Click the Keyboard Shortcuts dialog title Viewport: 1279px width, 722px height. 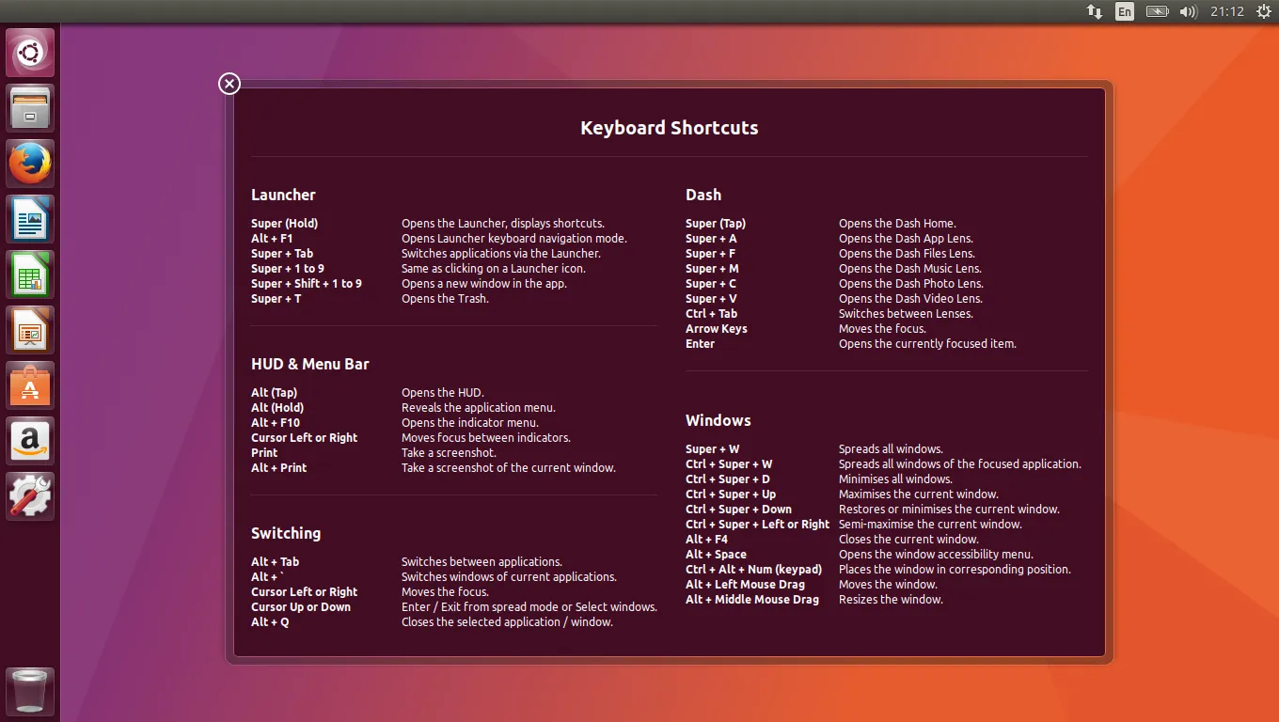pyautogui.click(x=669, y=127)
